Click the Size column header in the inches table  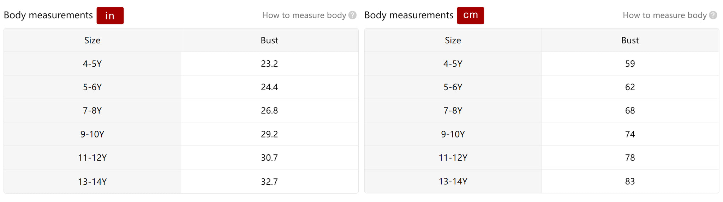pyautogui.click(x=92, y=40)
